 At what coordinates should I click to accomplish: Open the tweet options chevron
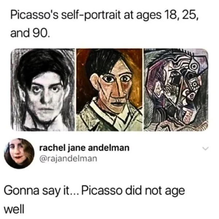205,149
